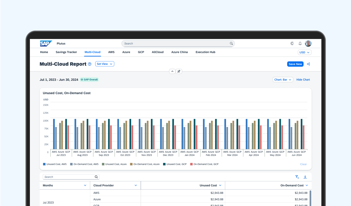This screenshot has width=351, height=206.
Task: Toggle On-Demand Cost, Azure legend item
Action: tap(145, 164)
